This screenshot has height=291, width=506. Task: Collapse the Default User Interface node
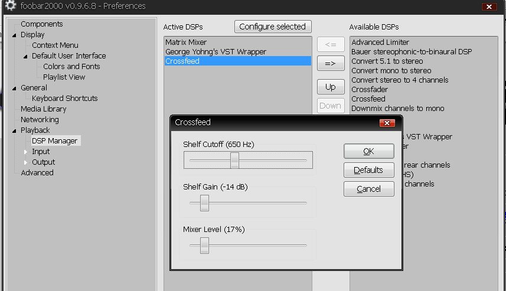[x=25, y=56]
